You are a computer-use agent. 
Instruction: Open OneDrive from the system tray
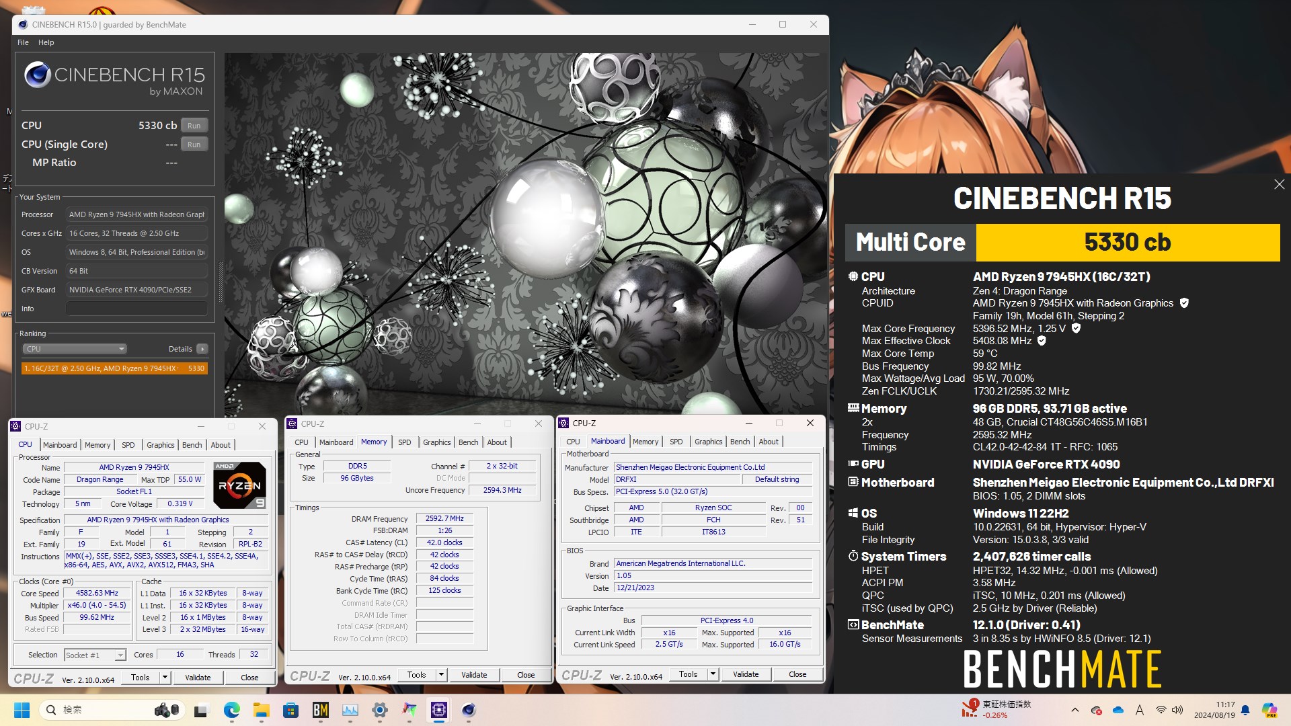pos(1118,710)
